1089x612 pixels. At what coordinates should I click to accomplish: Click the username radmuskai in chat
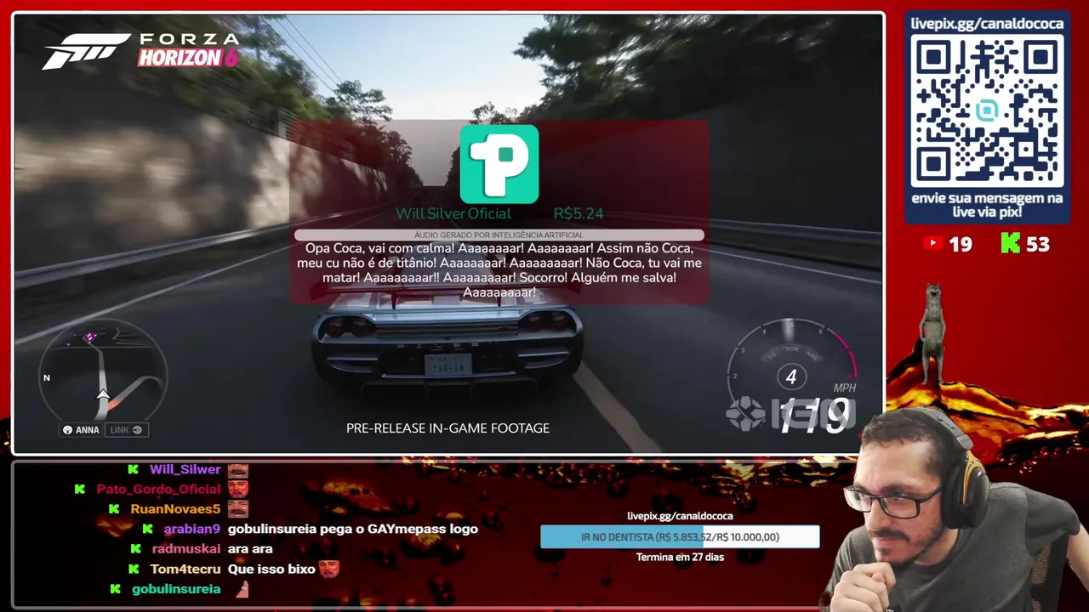point(186,549)
